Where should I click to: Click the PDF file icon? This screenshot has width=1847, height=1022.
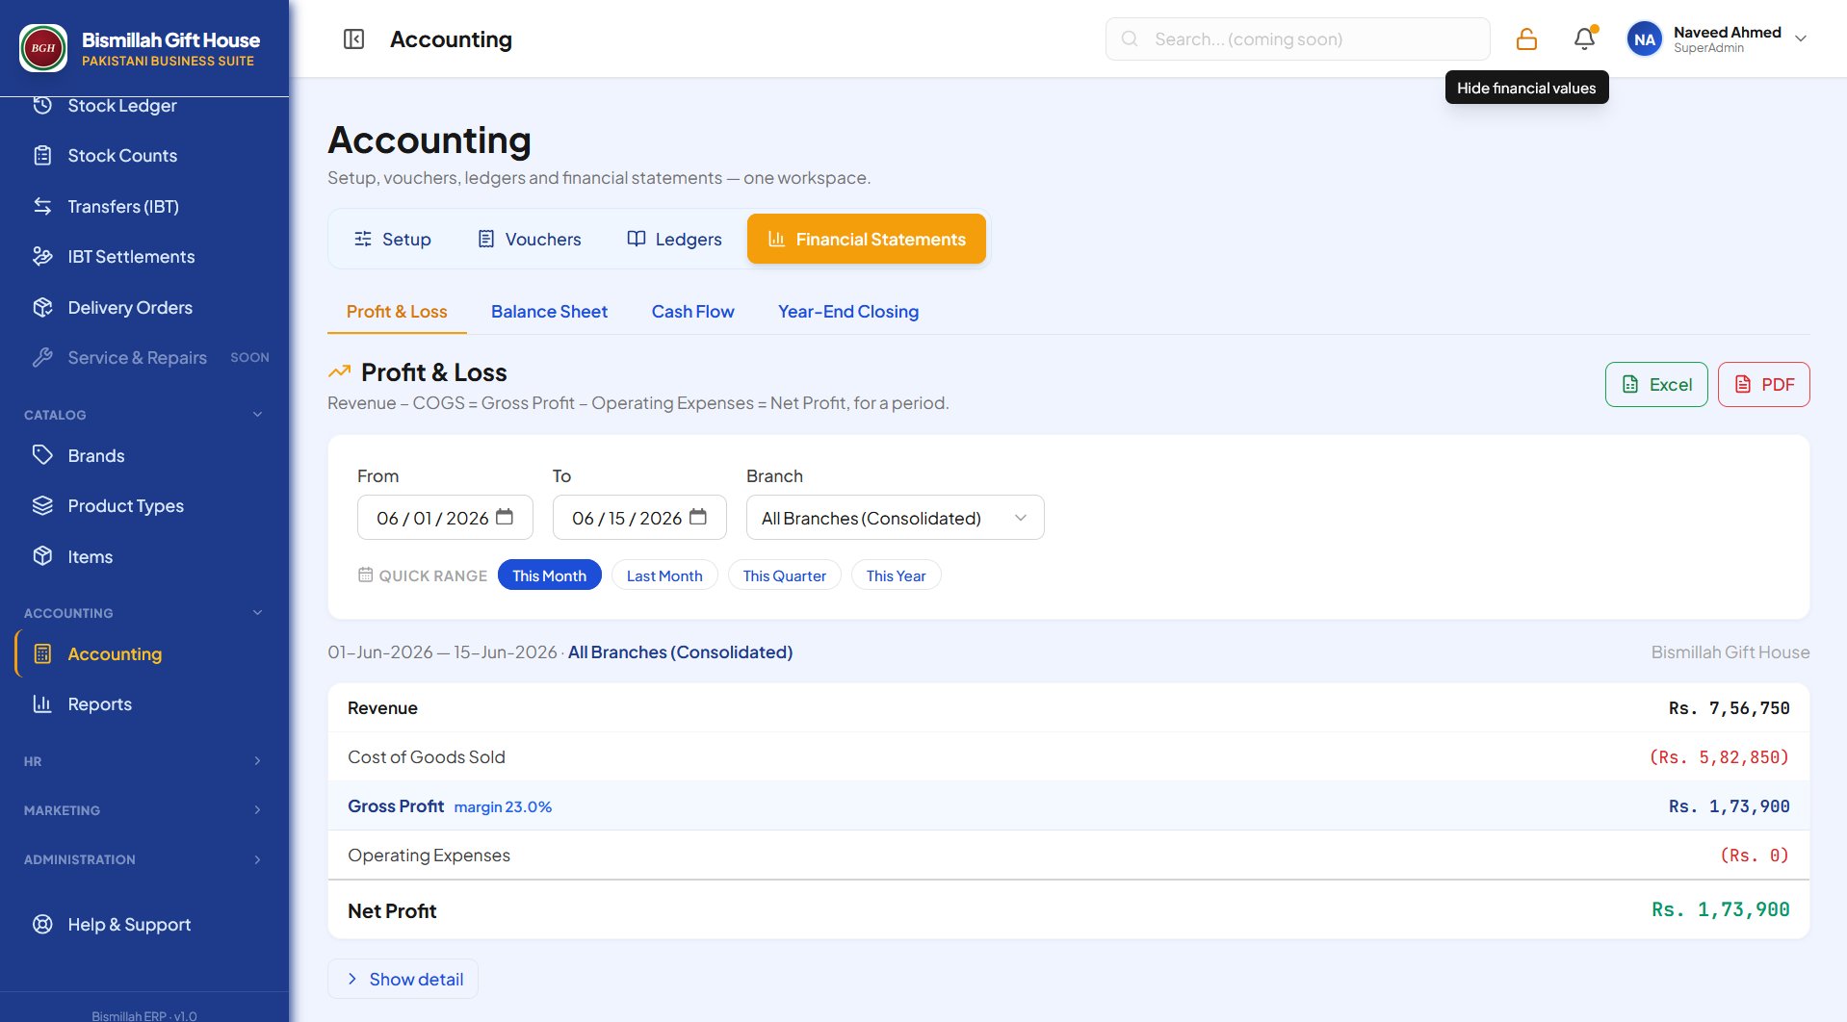(x=1743, y=385)
